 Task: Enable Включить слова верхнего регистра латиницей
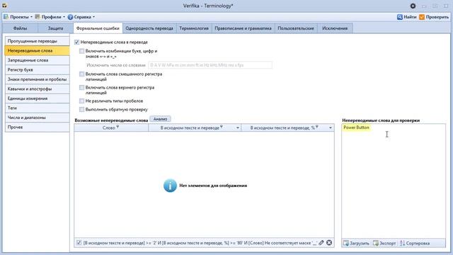(82, 88)
